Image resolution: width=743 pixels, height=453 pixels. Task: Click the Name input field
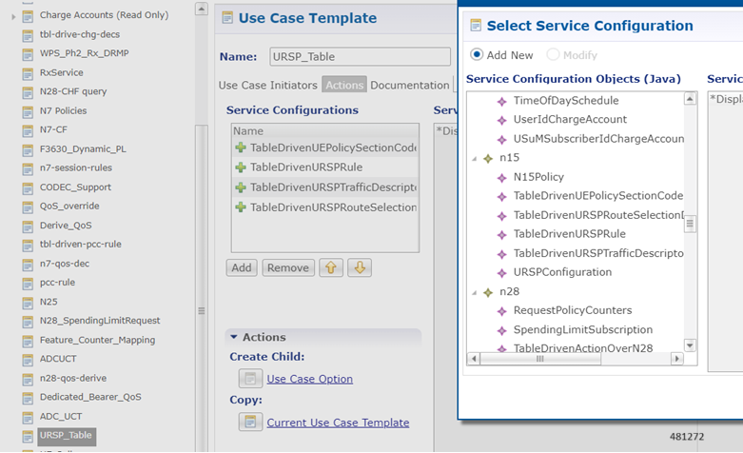(x=360, y=57)
